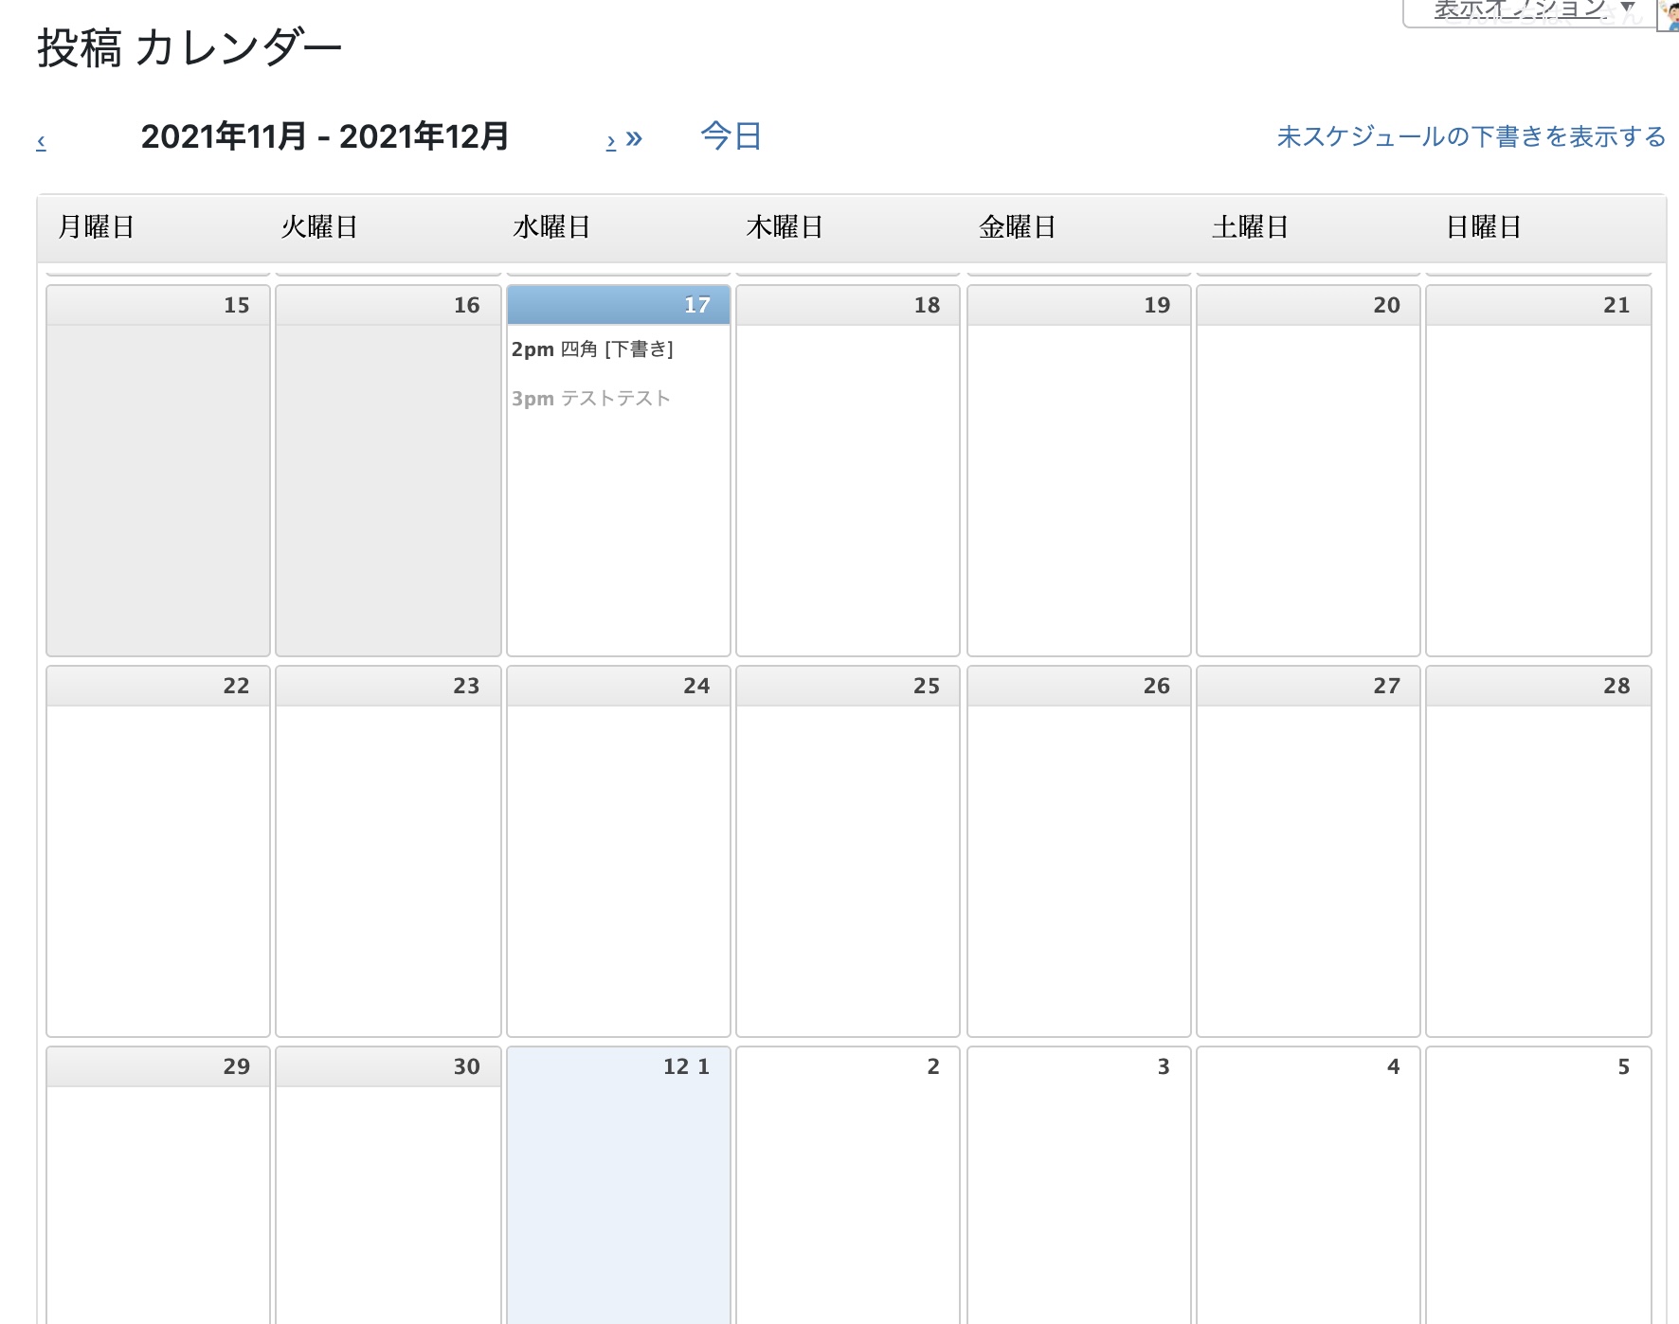
Task: Open 未スケジュールの下書きを表示する link
Action: click(x=1471, y=136)
